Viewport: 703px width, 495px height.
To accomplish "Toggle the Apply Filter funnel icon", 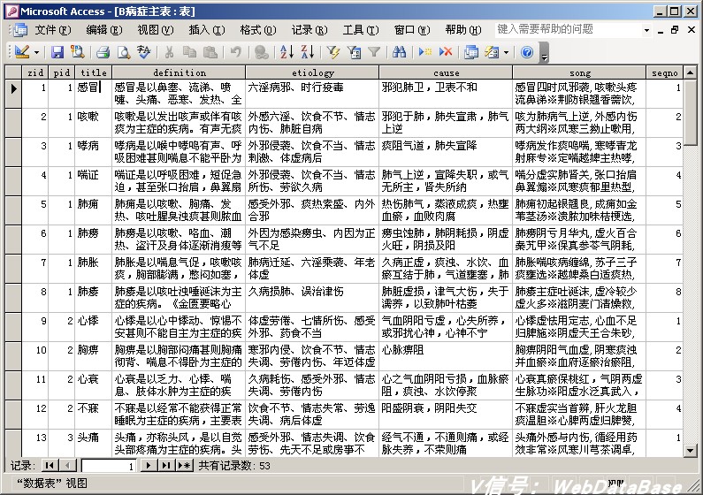I will (x=374, y=52).
